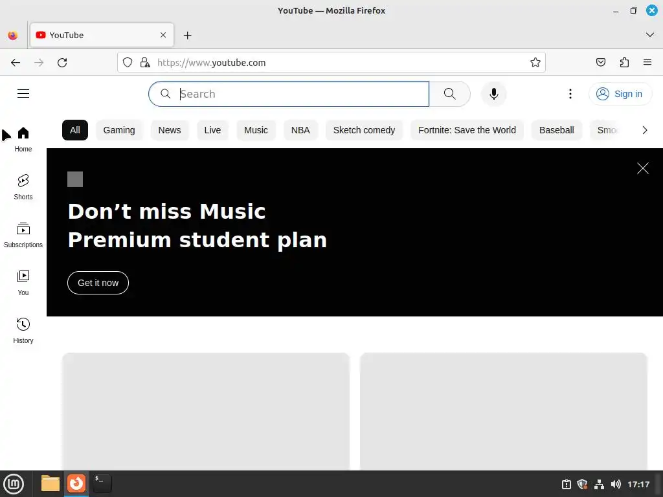Click the Sign in button
663x497 pixels.
tap(620, 94)
